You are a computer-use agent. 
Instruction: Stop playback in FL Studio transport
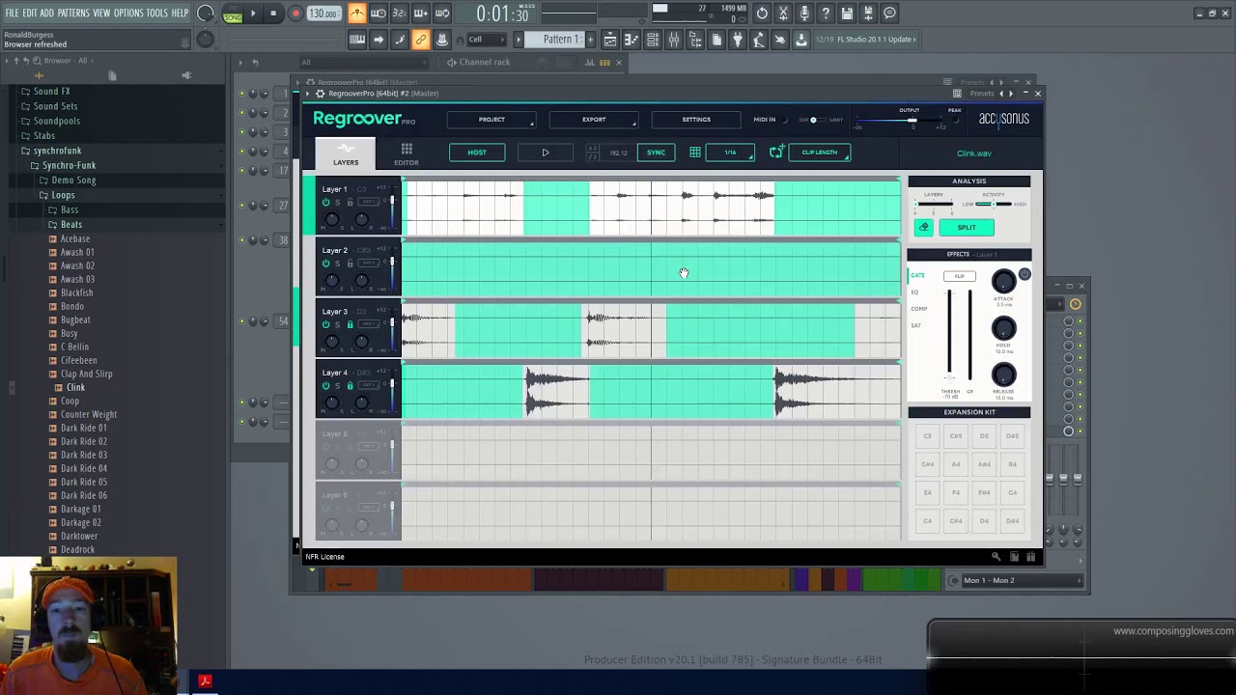coord(273,14)
